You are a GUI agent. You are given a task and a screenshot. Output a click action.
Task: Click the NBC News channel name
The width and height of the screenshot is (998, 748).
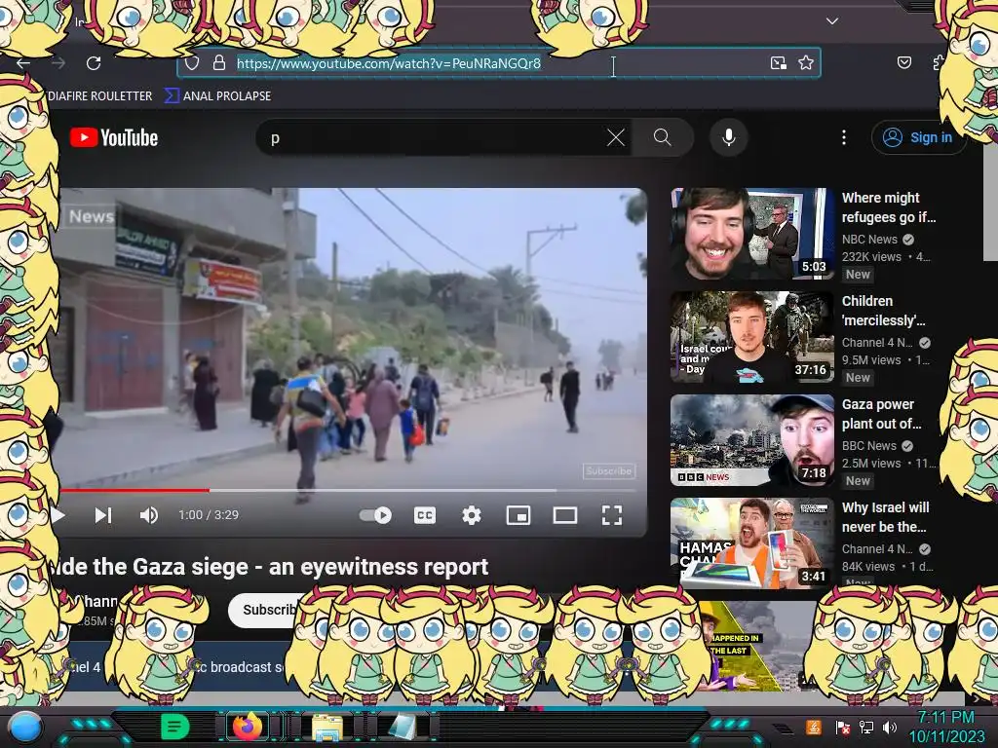(x=869, y=240)
